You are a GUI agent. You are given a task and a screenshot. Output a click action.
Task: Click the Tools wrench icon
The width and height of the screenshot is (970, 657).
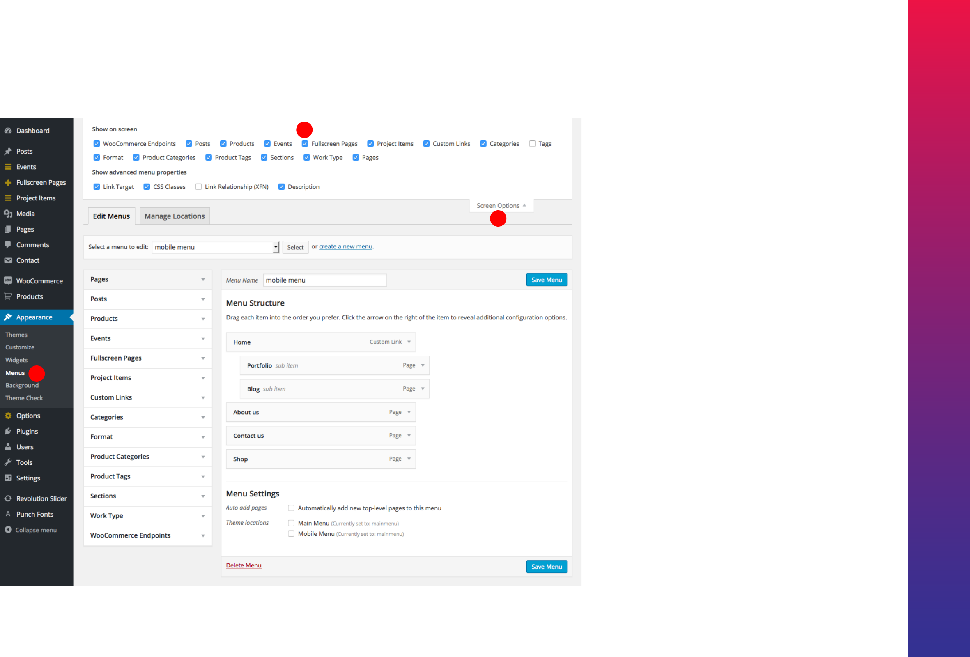tap(8, 462)
